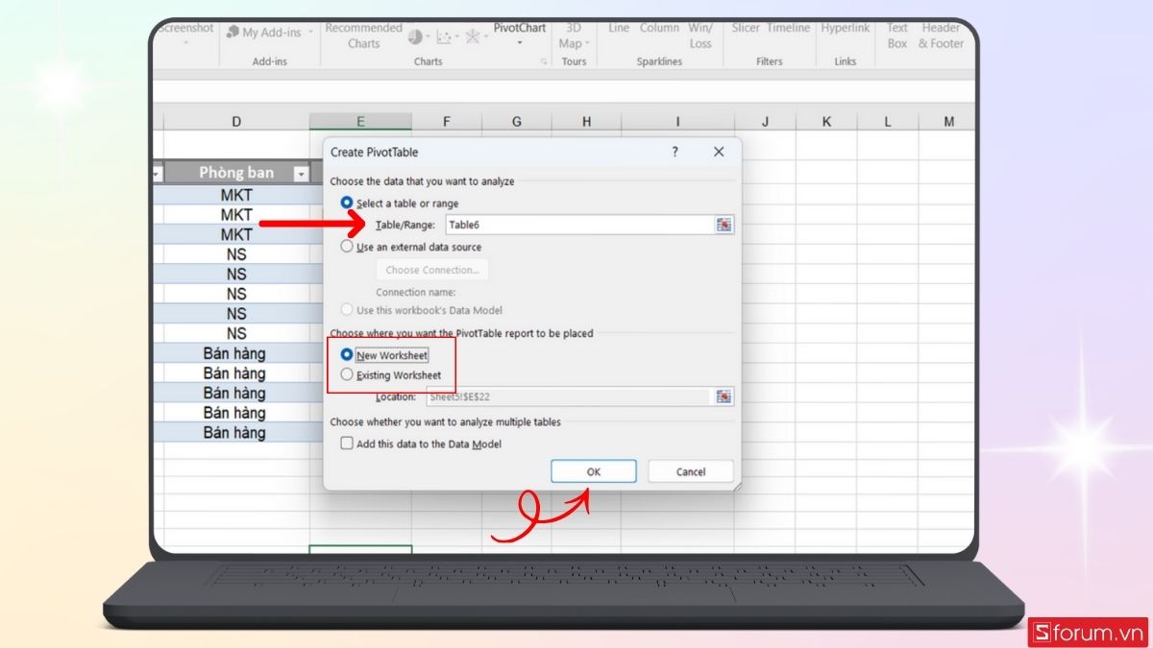Viewport: 1153px width, 648px height.
Task: Click the 3D Map icon
Action: click(573, 30)
